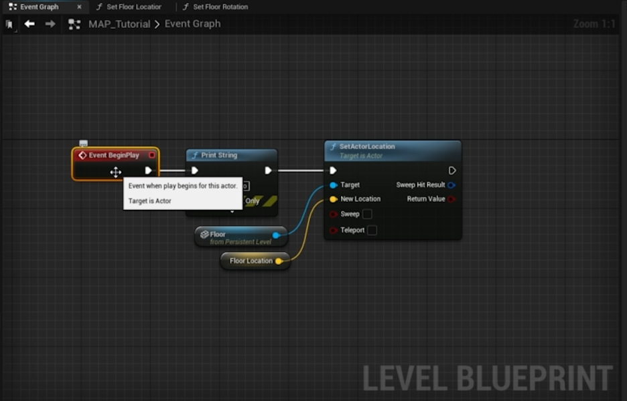627x401 pixels.
Task: Click MAP_Tutorial breadcrumb link
Action: tap(119, 24)
